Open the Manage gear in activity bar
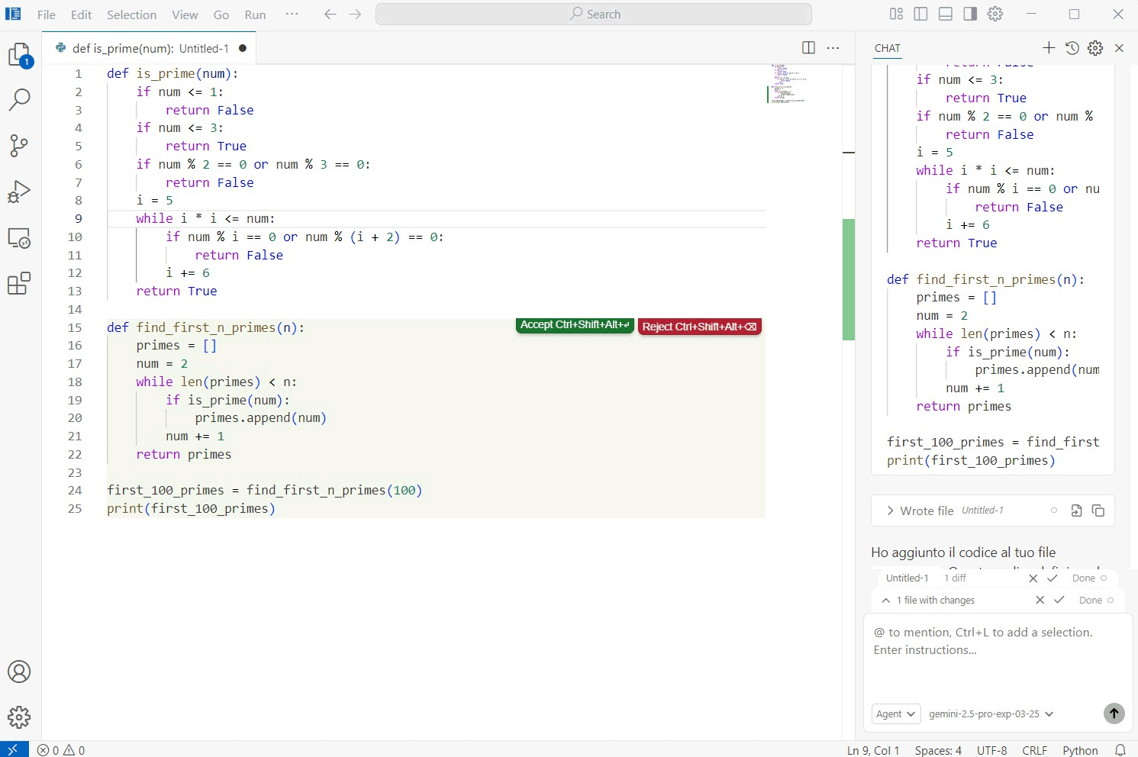This screenshot has width=1138, height=757. (x=20, y=717)
